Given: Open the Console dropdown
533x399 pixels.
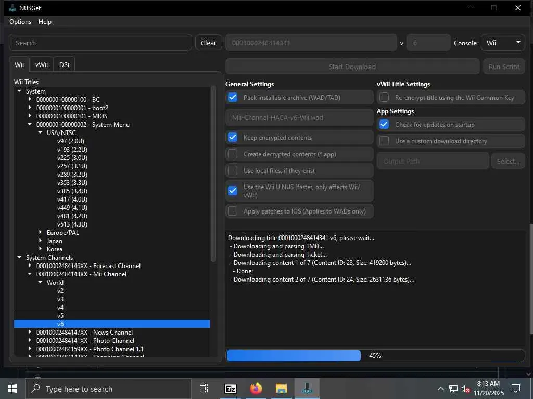Looking at the screenshot, I should click(503, 43).
